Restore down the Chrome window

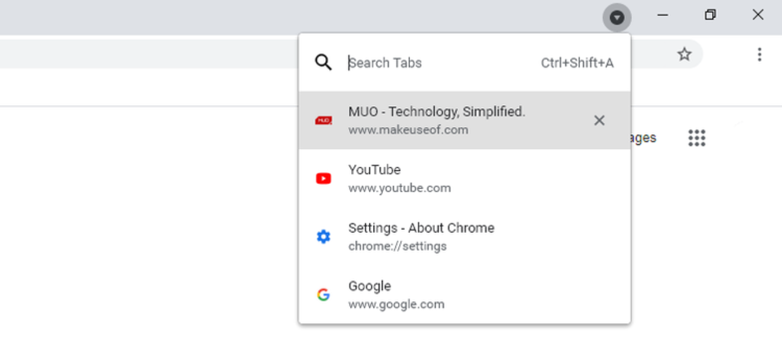click(710, 15)
